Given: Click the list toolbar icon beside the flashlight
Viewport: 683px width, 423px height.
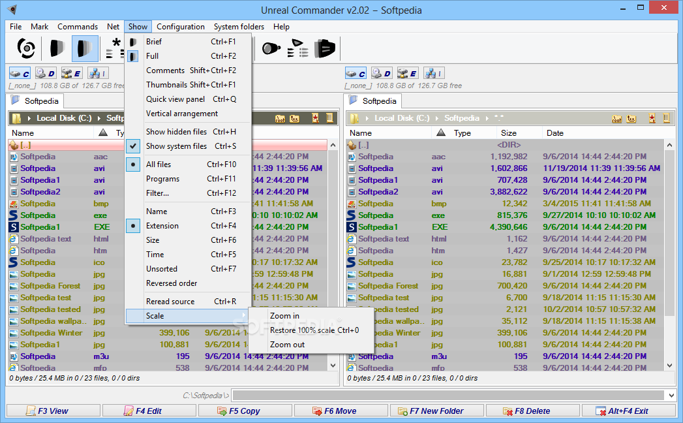Looking at the screenshot, I should 297,48.
